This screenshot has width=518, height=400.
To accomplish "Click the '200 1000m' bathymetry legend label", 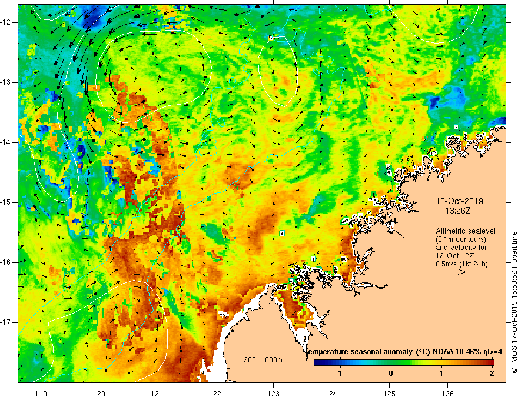I will (263, 360).
